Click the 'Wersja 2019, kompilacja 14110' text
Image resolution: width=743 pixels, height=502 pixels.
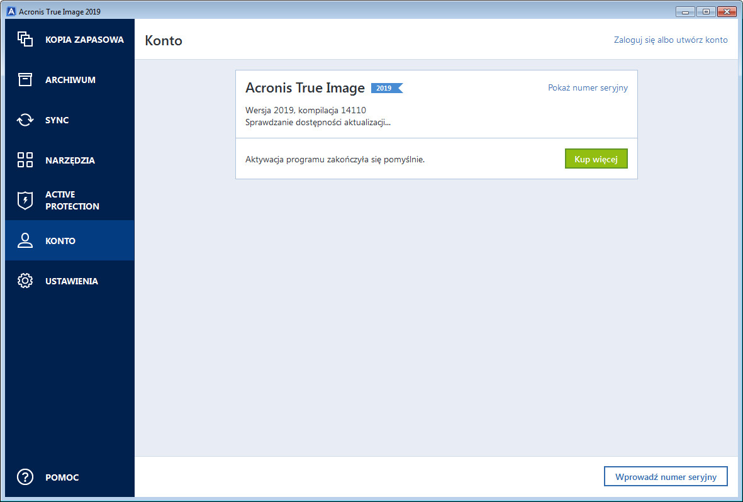coord(306,111)
